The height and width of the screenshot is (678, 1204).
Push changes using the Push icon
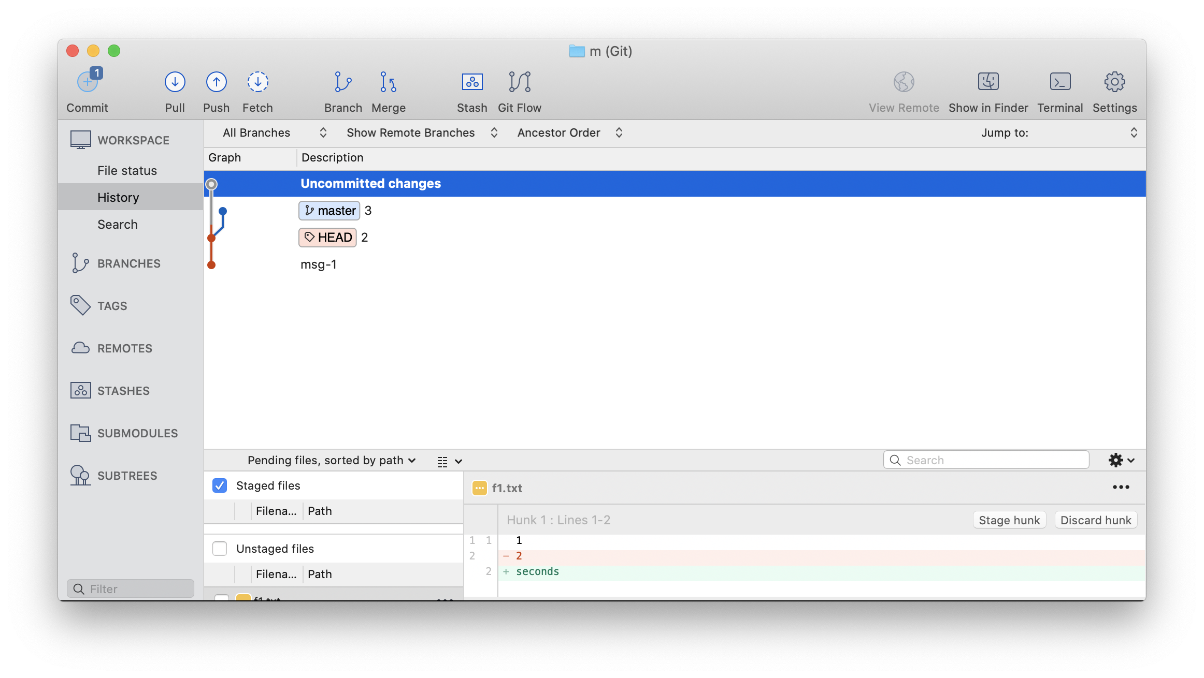(x=216, y=82)
